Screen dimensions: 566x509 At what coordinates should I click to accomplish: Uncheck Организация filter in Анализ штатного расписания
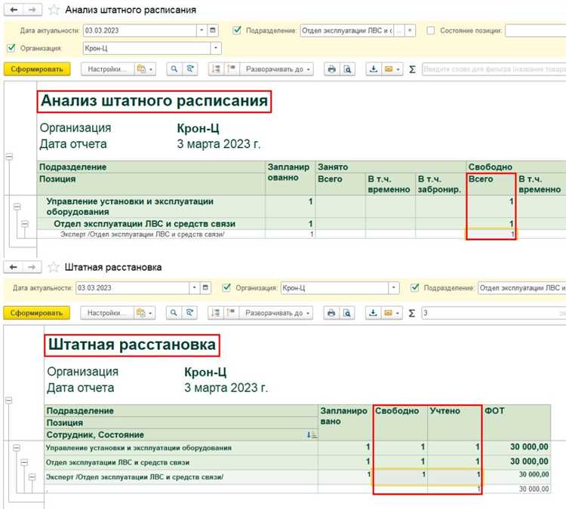click(x=11, y=48)
